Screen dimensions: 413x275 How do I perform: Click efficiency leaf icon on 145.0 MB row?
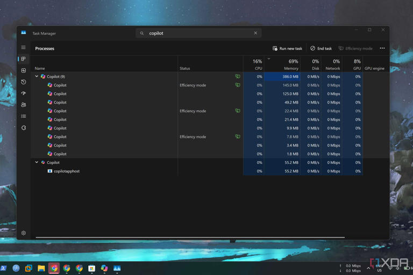(238, 85)
